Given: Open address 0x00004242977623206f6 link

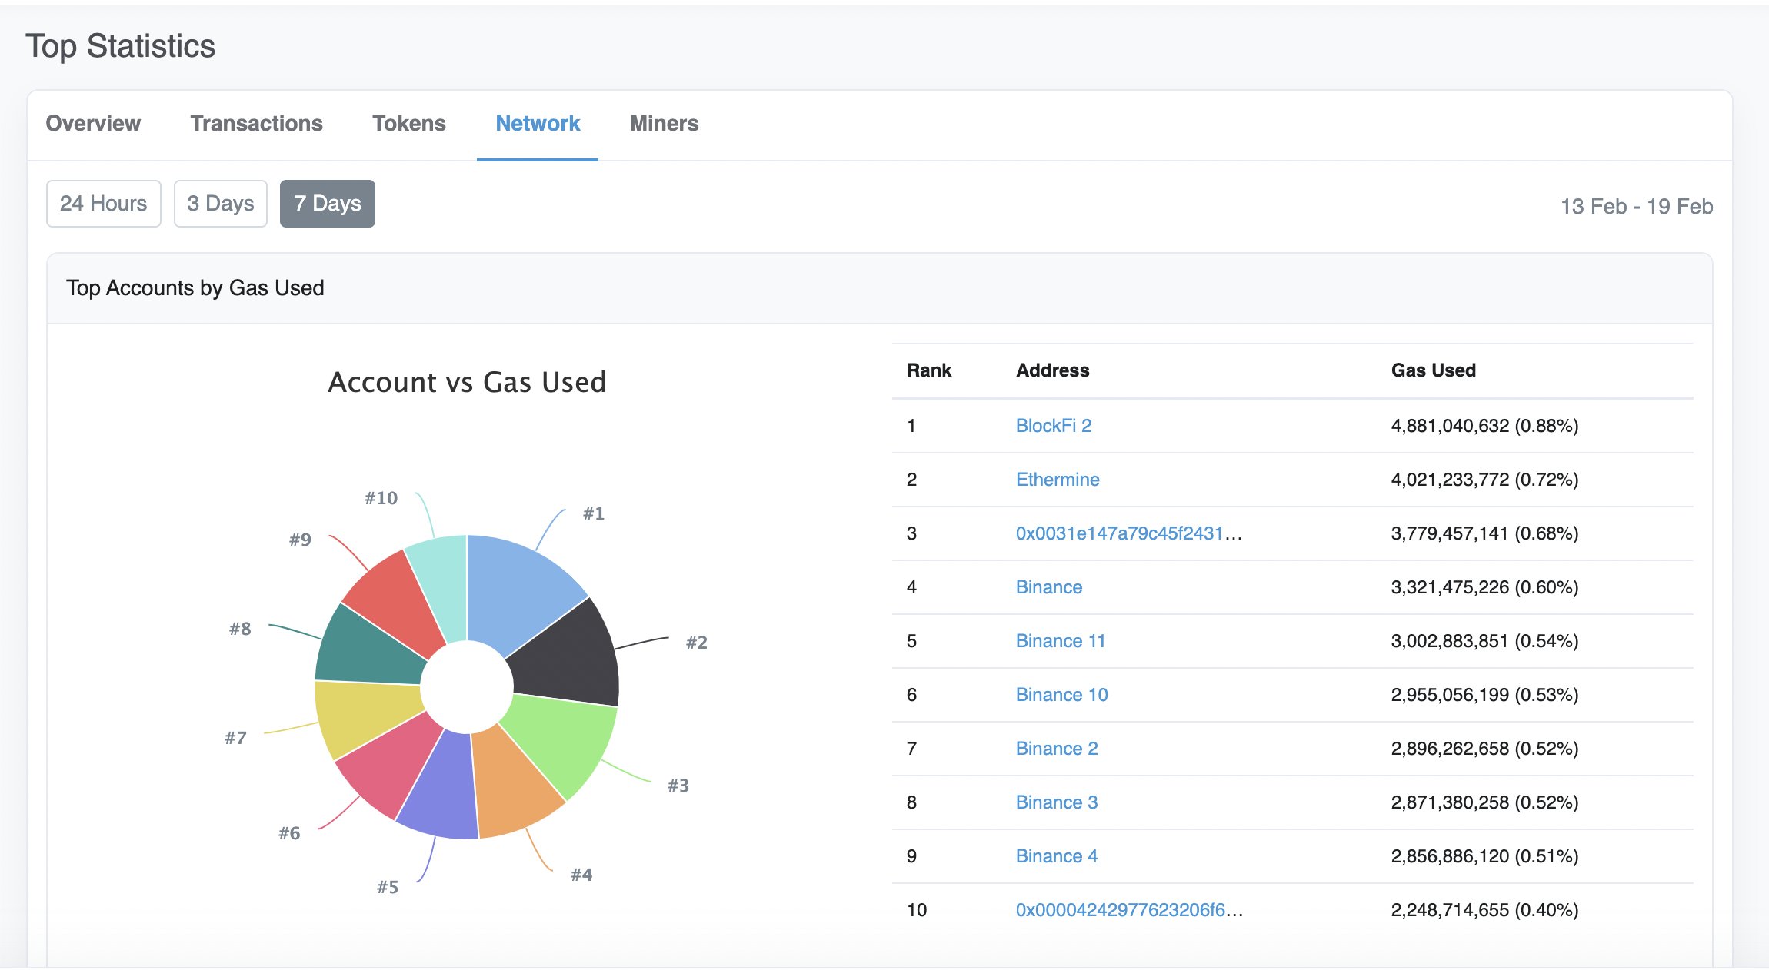Looking at the screenshot, I should (x=1128, y=910).
